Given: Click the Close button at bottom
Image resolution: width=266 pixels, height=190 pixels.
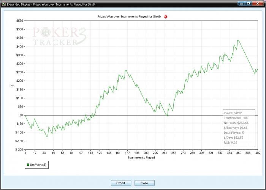Looking at the screenshot, I should tap(144, 183).
